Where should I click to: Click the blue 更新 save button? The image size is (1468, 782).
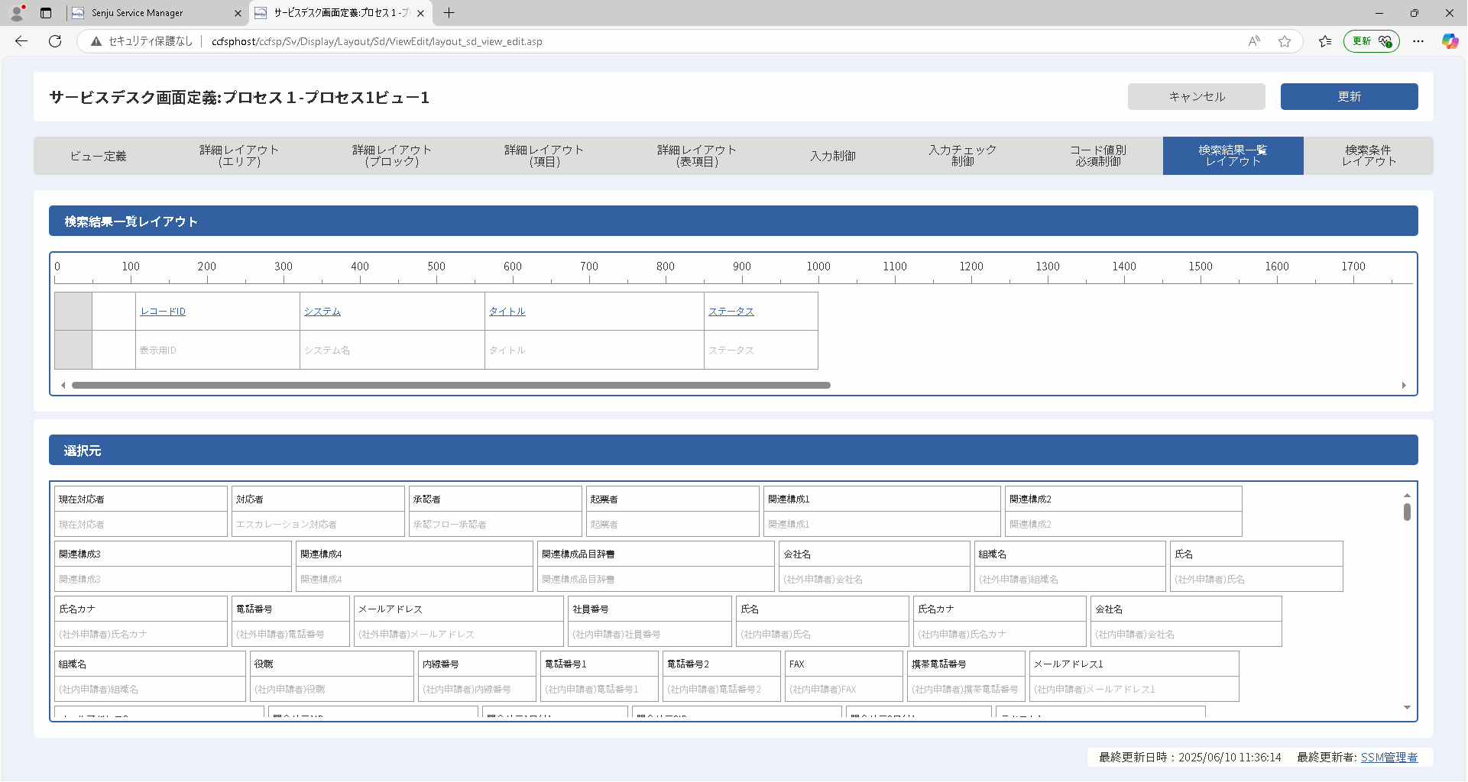tap(1350, 97)
